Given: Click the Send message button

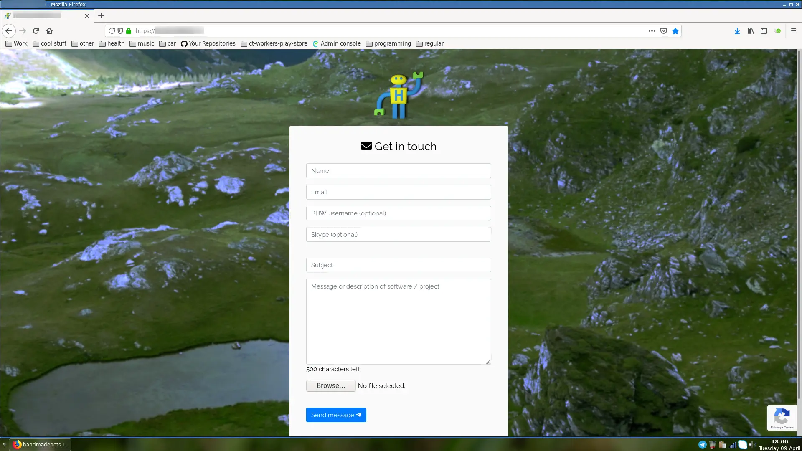Looking at the screenshot, I should click(x=336, y=415).
